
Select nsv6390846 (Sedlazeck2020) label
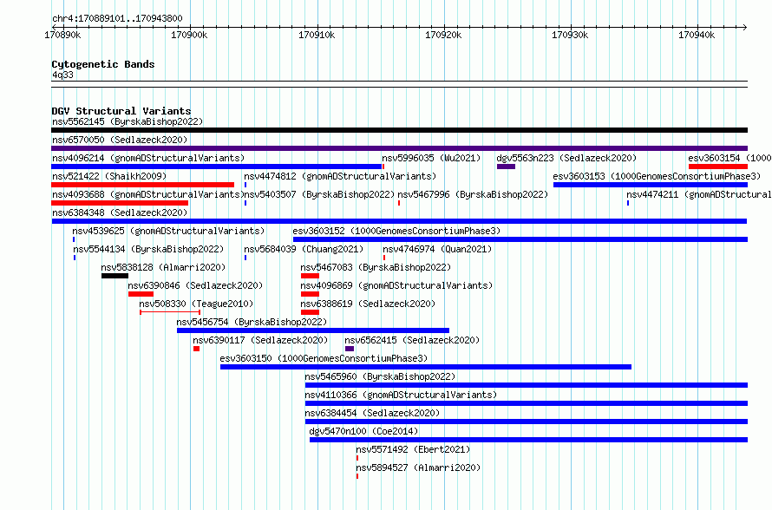click(x=195, y=285)
